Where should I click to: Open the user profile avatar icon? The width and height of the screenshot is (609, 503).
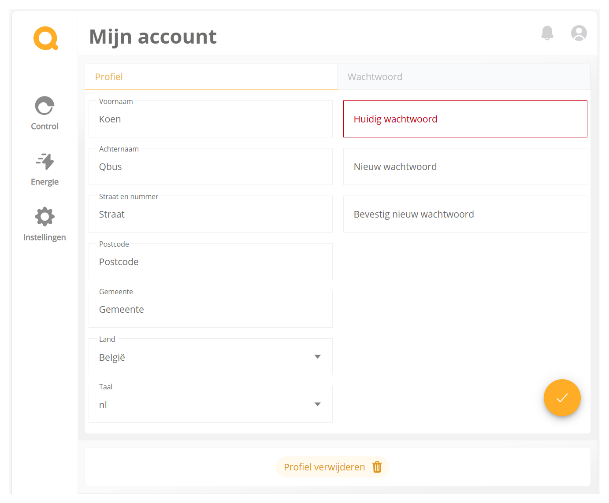[x=579, y=33]
